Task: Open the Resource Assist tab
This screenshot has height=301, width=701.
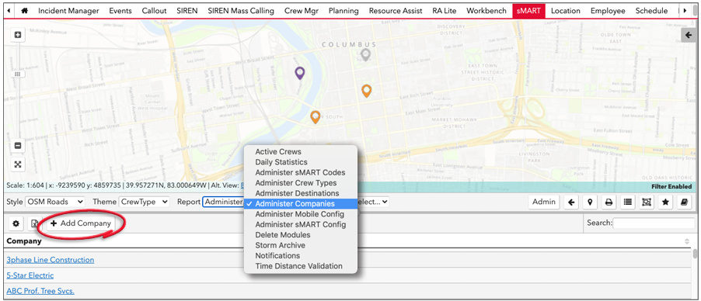Action: tap(396, 11)
